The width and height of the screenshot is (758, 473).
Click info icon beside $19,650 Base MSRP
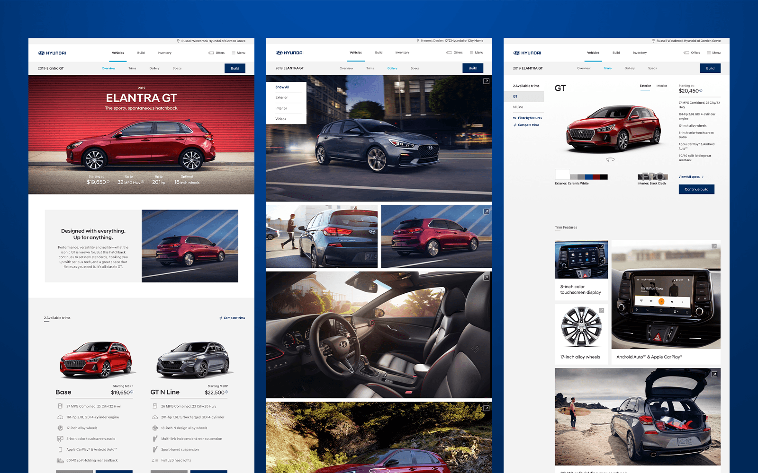click(x=132, y=392)
